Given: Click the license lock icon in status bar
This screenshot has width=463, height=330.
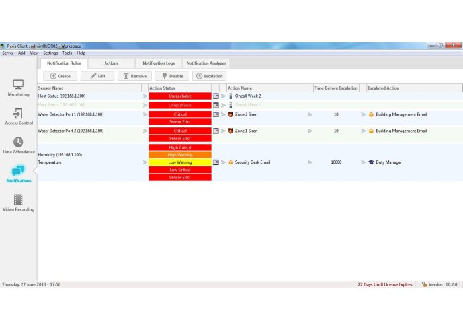Looking at the screenshot, I should (x=424, y=284).
